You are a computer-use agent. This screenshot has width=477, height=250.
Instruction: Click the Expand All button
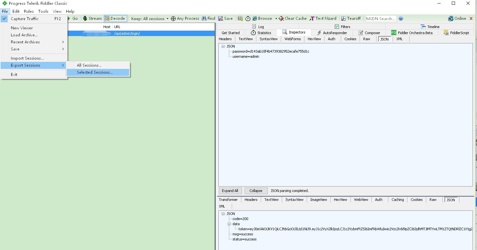pyautogui.click(x=230, y=191)
